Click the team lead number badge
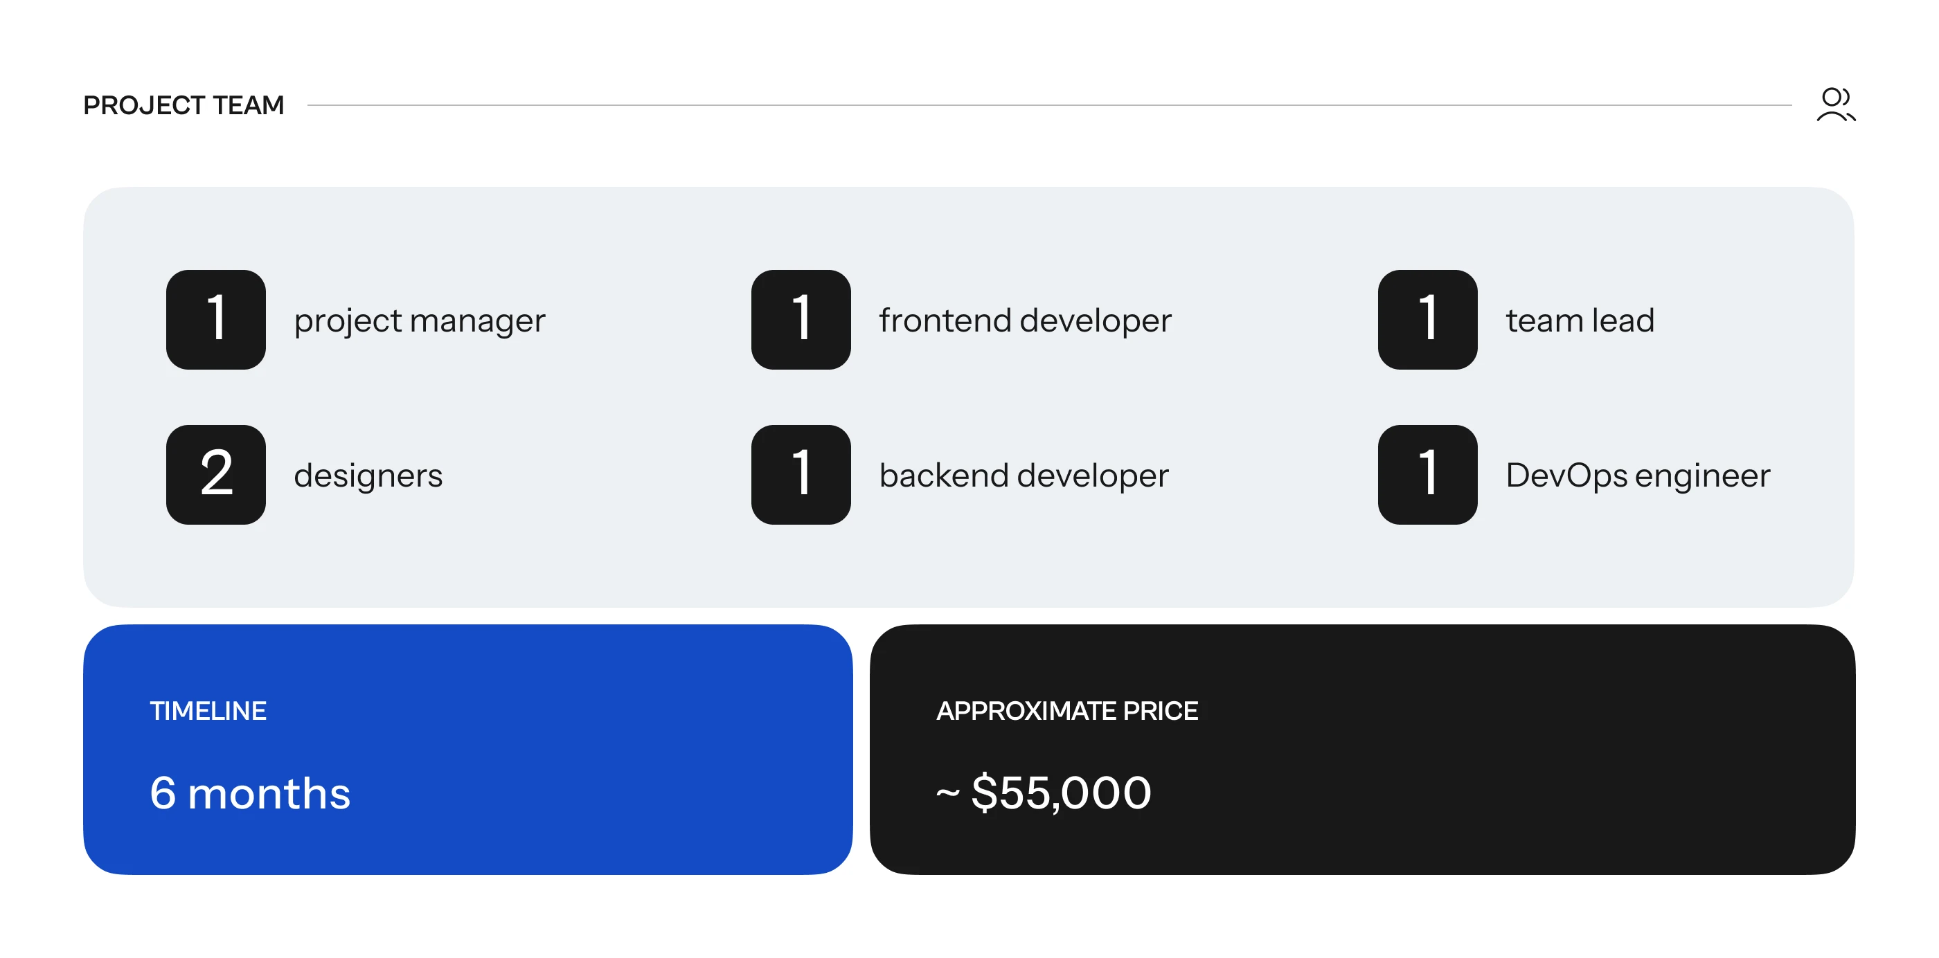This screenshot has height=958, width=1939. 1427,319
